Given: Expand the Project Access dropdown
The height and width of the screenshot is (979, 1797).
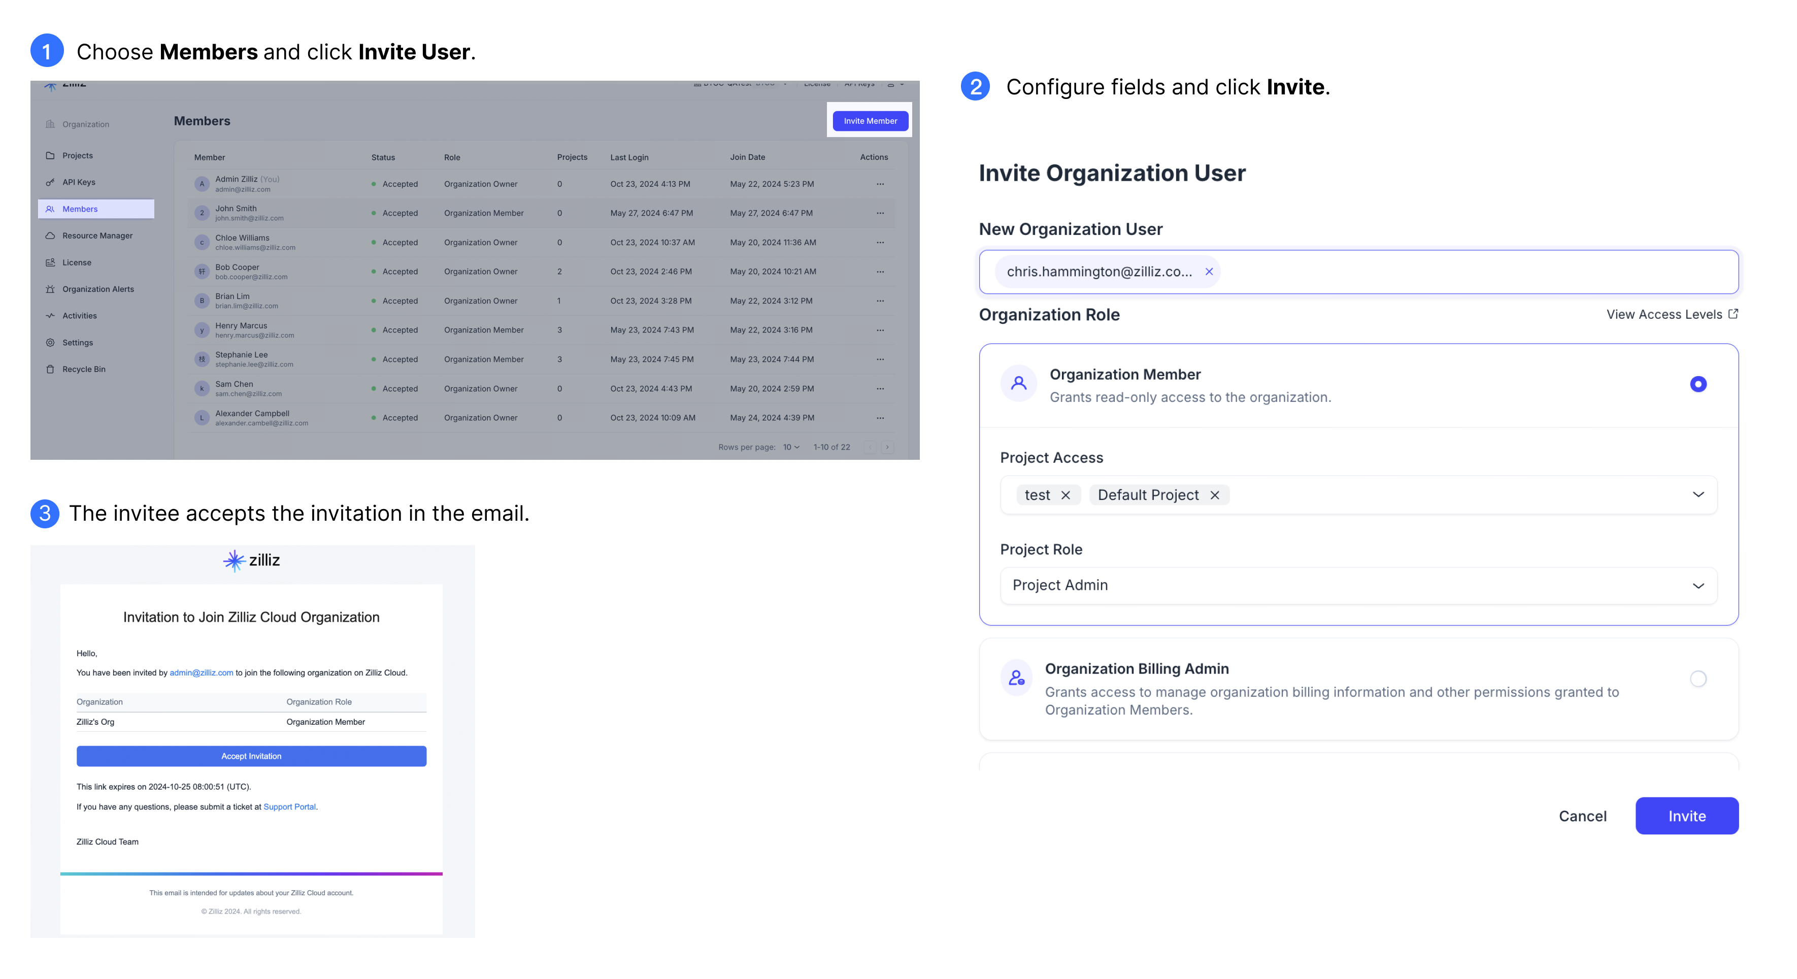Looking at the screenshot, I should click(x=1697, y=494).
